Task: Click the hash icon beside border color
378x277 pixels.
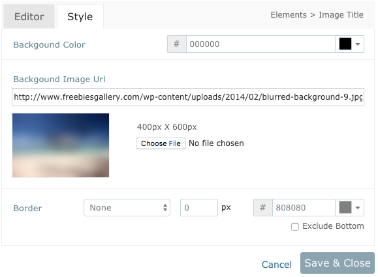Action: click(x=263, y=207)
